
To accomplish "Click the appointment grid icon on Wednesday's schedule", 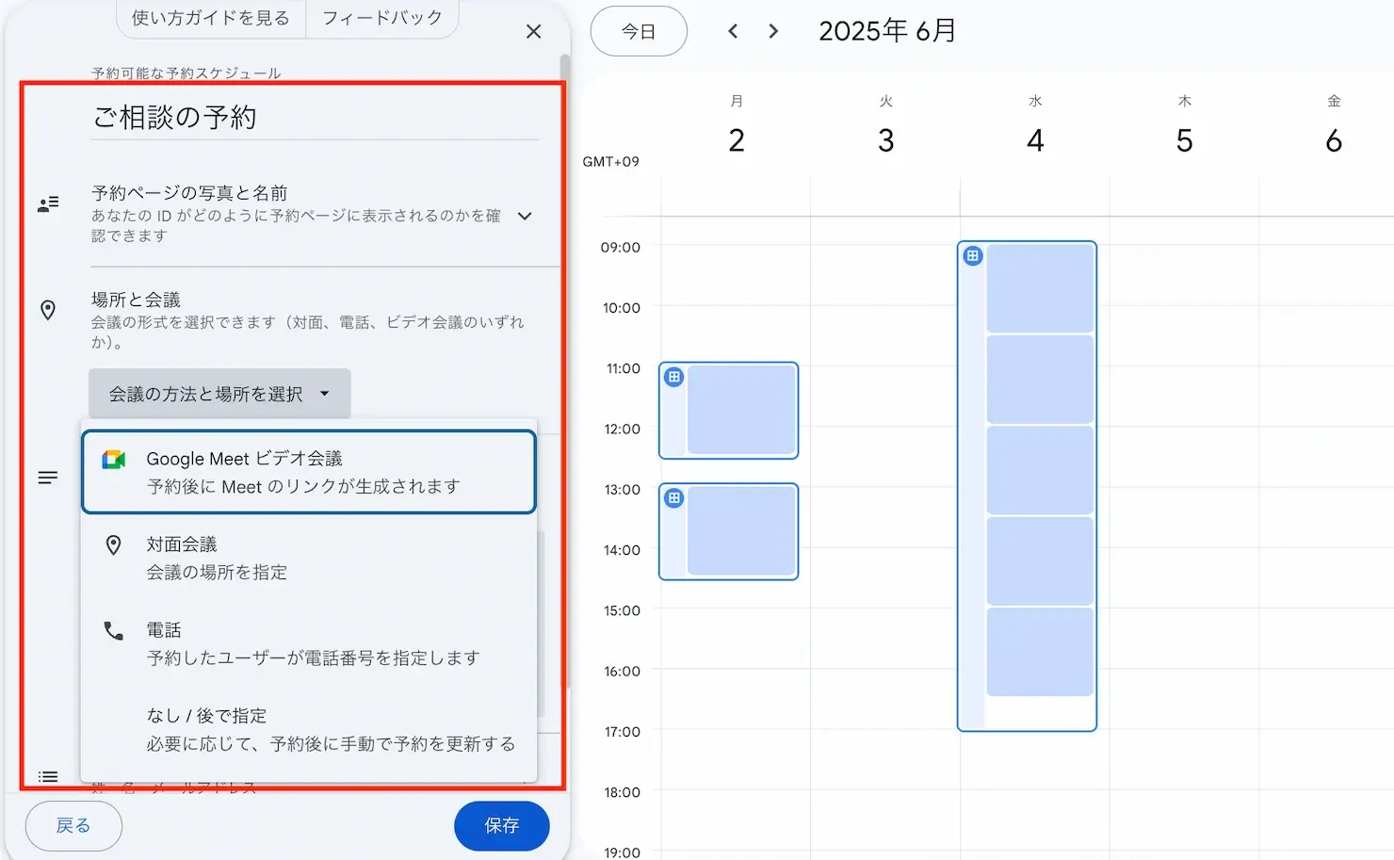I will [973, 256].
